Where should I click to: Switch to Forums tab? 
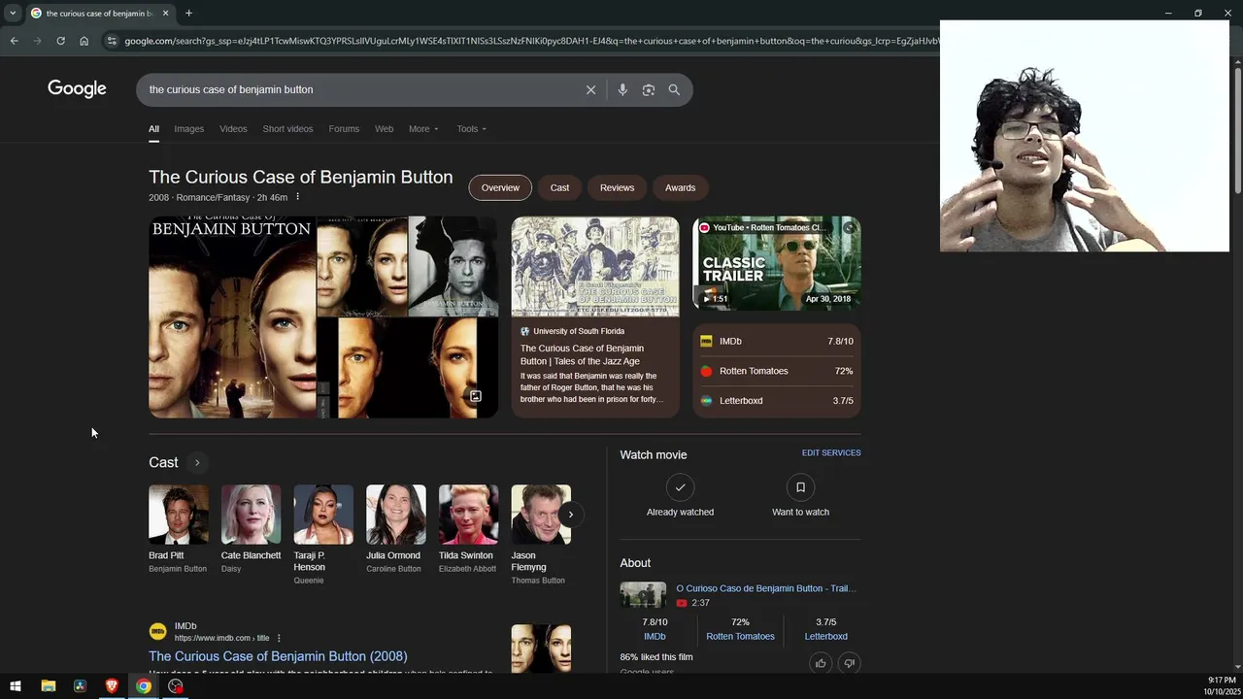click(344, 129)
